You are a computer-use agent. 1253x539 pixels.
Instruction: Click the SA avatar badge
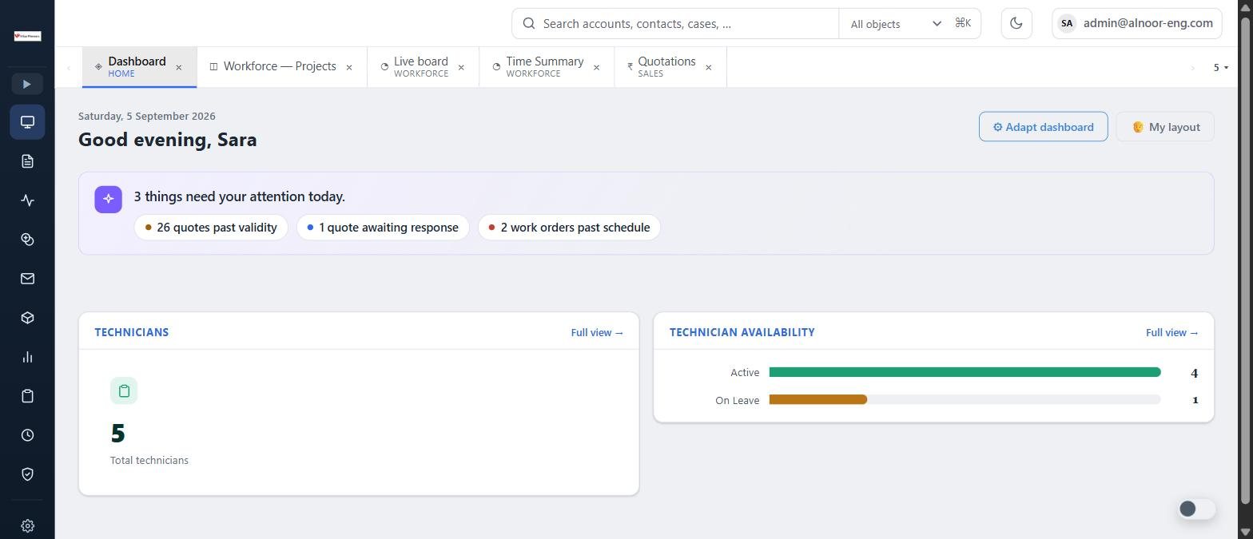pos(1067,23)
